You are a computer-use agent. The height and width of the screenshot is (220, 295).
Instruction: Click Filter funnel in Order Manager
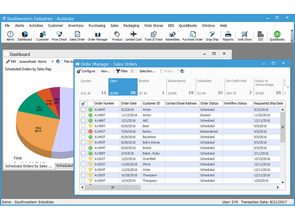(122, 71)
